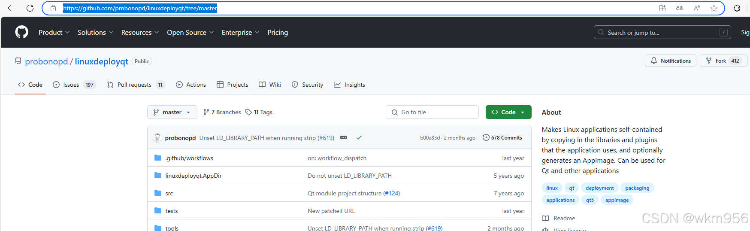The image size is (750, 231).
Task: Click the read aloud icon
Action: pos(697,8)
